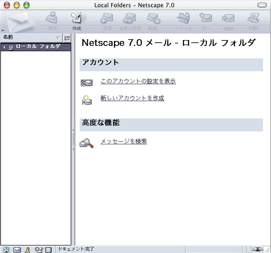Click the new account envelope icon

tap(87, 100)
